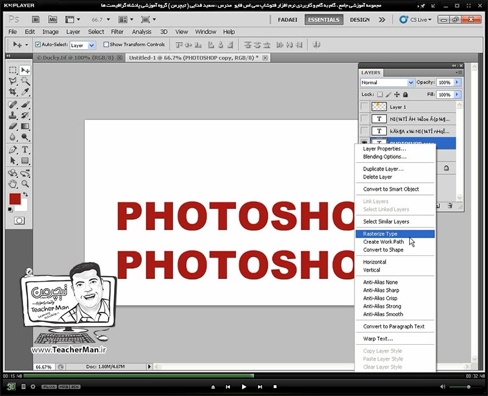
Task: Select the Pen tool
Action: [13, 149]
